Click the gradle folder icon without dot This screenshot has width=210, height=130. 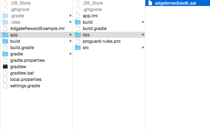pyautogui.click(x=5, y=54)
